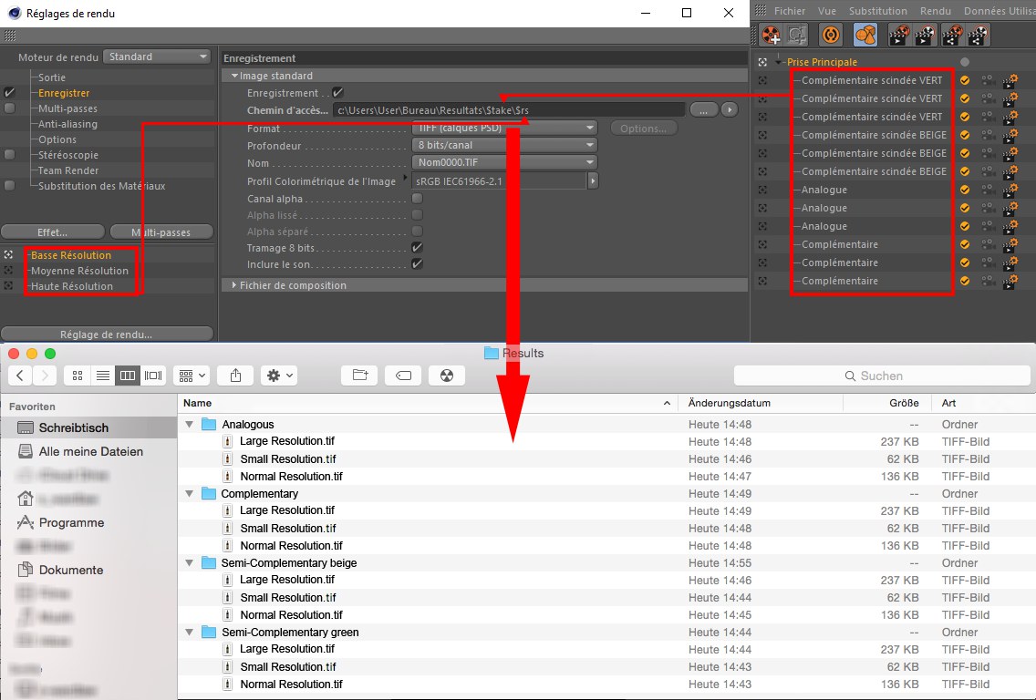Toggle the Canal alpha checkbox

point(417,198)
